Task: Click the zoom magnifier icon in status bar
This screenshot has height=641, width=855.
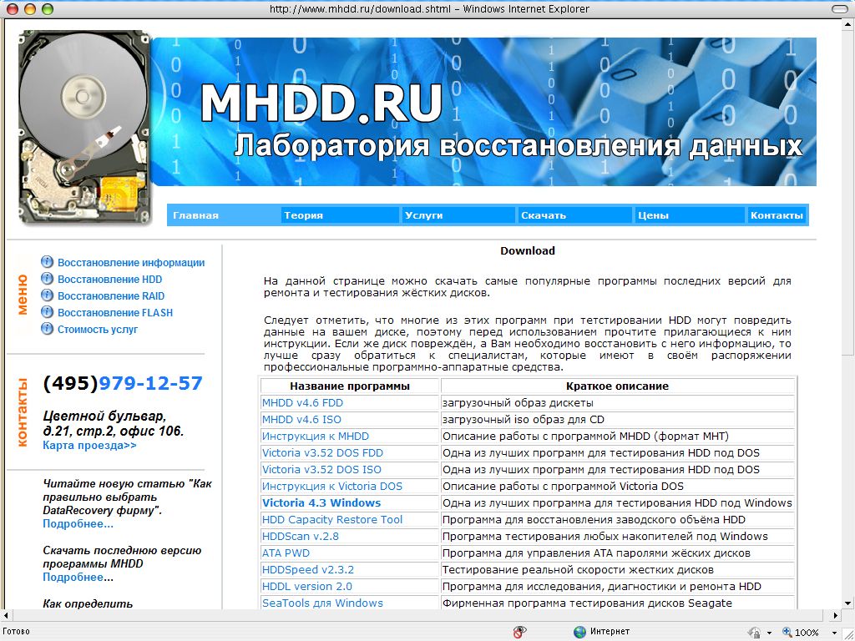Action: click(787, 632)
